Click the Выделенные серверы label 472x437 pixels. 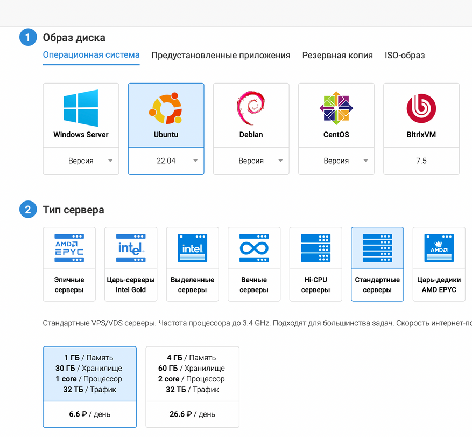(192, 285)
